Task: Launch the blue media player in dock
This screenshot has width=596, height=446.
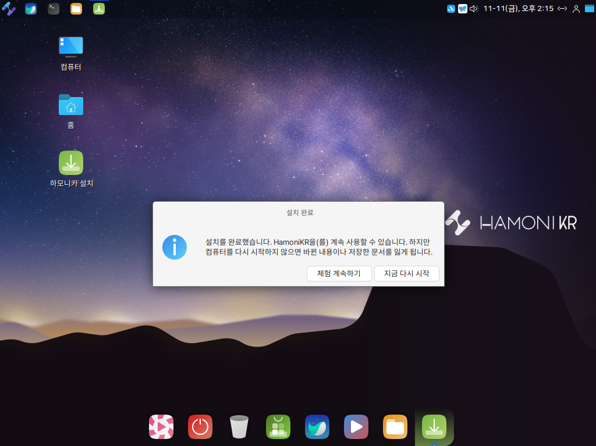Action: tap(356, 427)
